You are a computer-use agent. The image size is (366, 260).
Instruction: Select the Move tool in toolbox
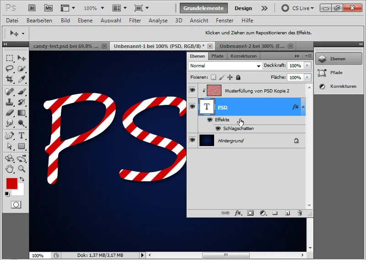pyautogui.click(x=22, y=58)
